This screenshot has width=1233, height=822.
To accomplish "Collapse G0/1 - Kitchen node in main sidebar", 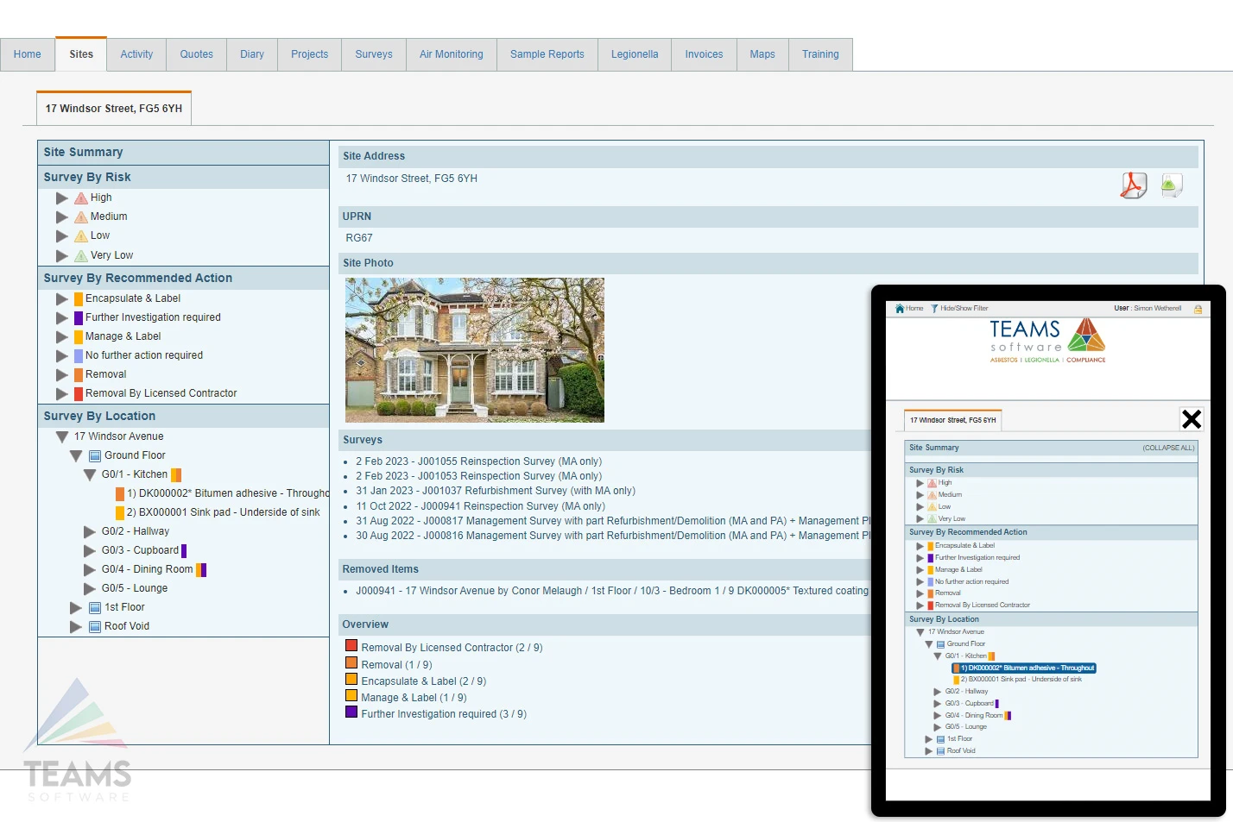I will [x=90, y=475].
